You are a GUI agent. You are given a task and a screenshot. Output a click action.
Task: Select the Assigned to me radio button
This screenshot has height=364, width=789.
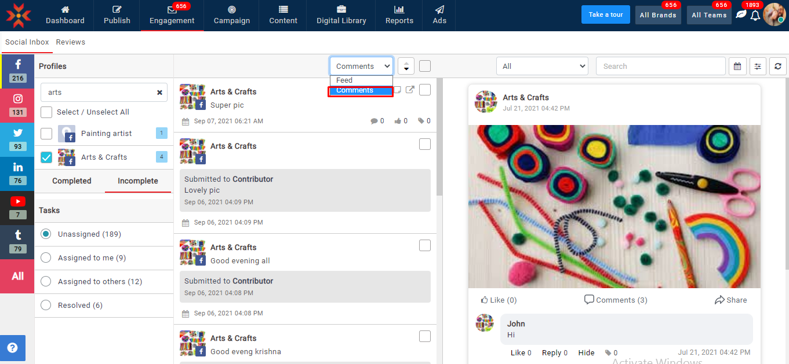[x=46, y=258]
